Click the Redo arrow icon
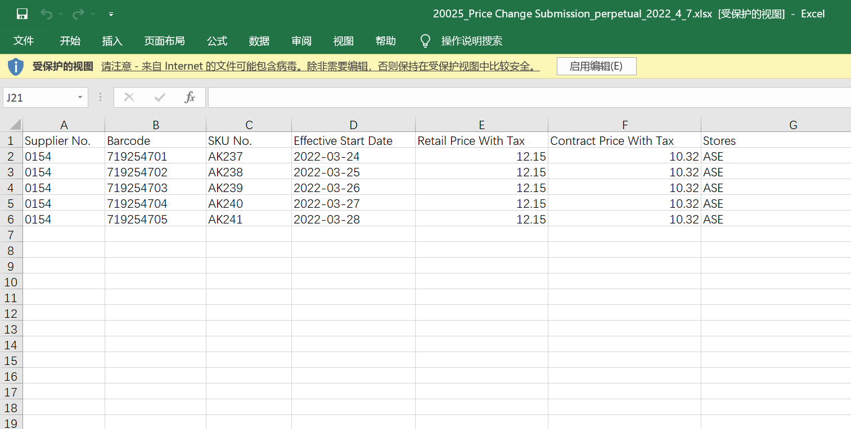 click(78, 14)
